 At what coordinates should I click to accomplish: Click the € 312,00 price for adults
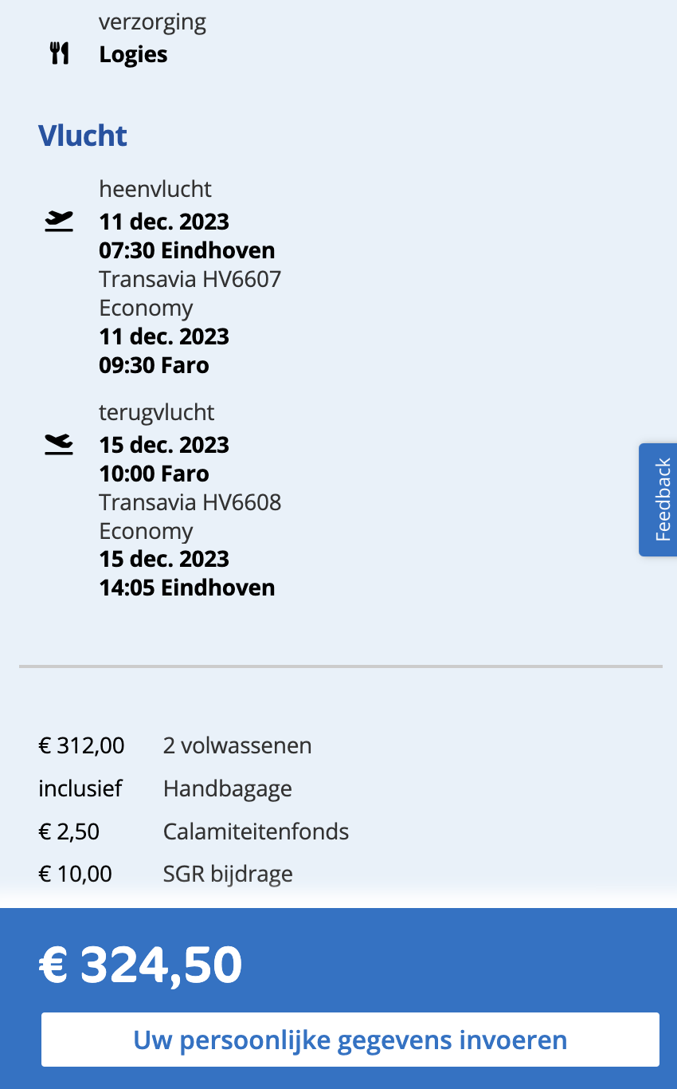pyautogui.click(x=81, y=745)
